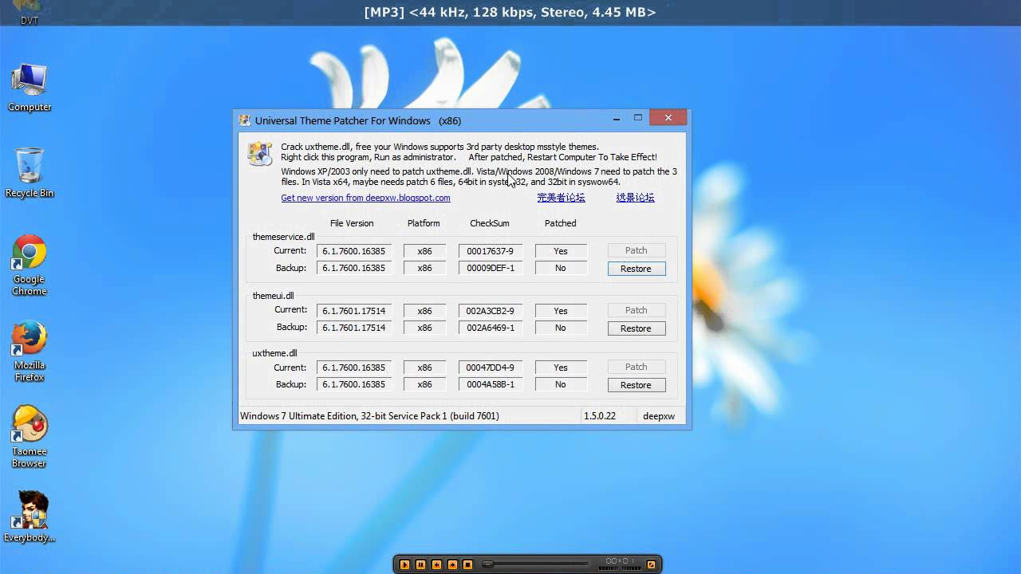Viewport: 1021px width, 574px height.
Task: Click disabled Patch button for themeservice.dll
Action: click(636, 250)
